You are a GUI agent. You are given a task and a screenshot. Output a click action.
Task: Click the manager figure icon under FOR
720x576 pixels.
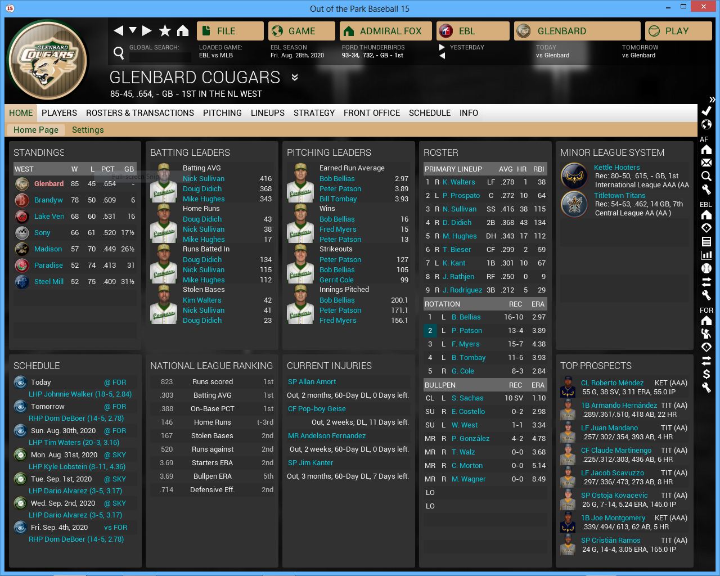pyautogui.click(x=706, y=334)
